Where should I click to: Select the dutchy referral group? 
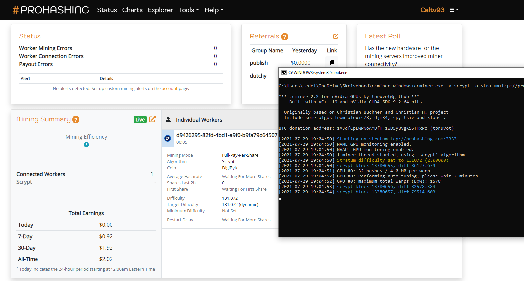tap(258, 76)
